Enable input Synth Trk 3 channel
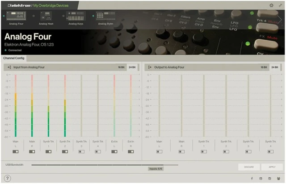Image resolution: width=286 pixels, height=184 pixels. click(81, 151)
